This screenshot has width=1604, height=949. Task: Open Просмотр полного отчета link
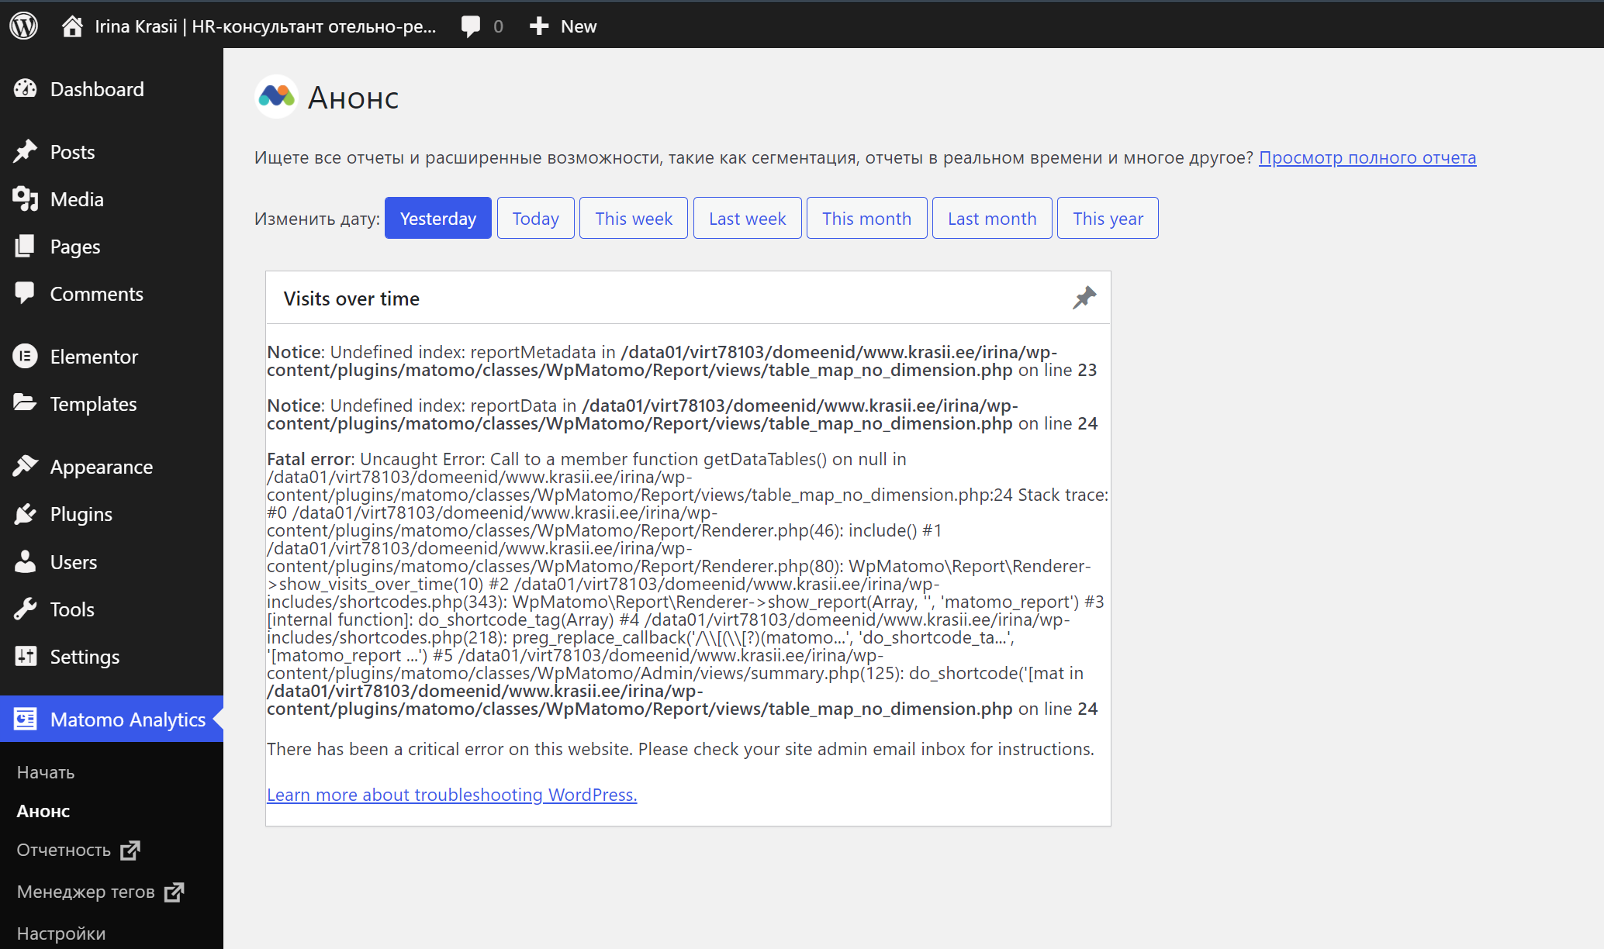pyautogui.click(x=1367, y=157)
